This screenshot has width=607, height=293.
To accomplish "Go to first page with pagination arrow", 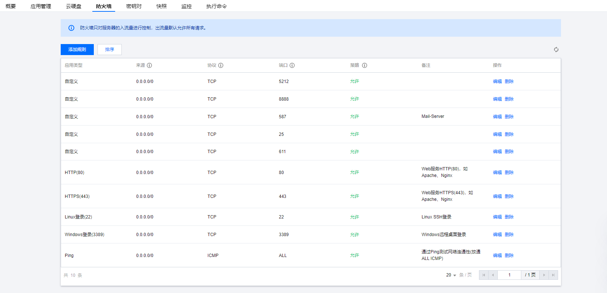I will click(x=484, y=275).
